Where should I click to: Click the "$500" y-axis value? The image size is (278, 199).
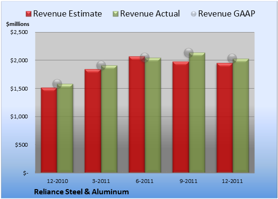tap(21, 145)
